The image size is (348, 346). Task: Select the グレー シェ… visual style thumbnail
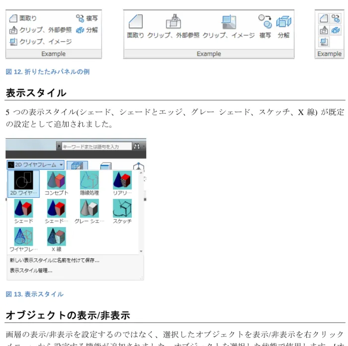[89, 212]
